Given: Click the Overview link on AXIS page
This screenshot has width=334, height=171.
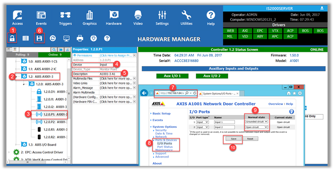Looking at the screenshot, I should coord(276,104).
